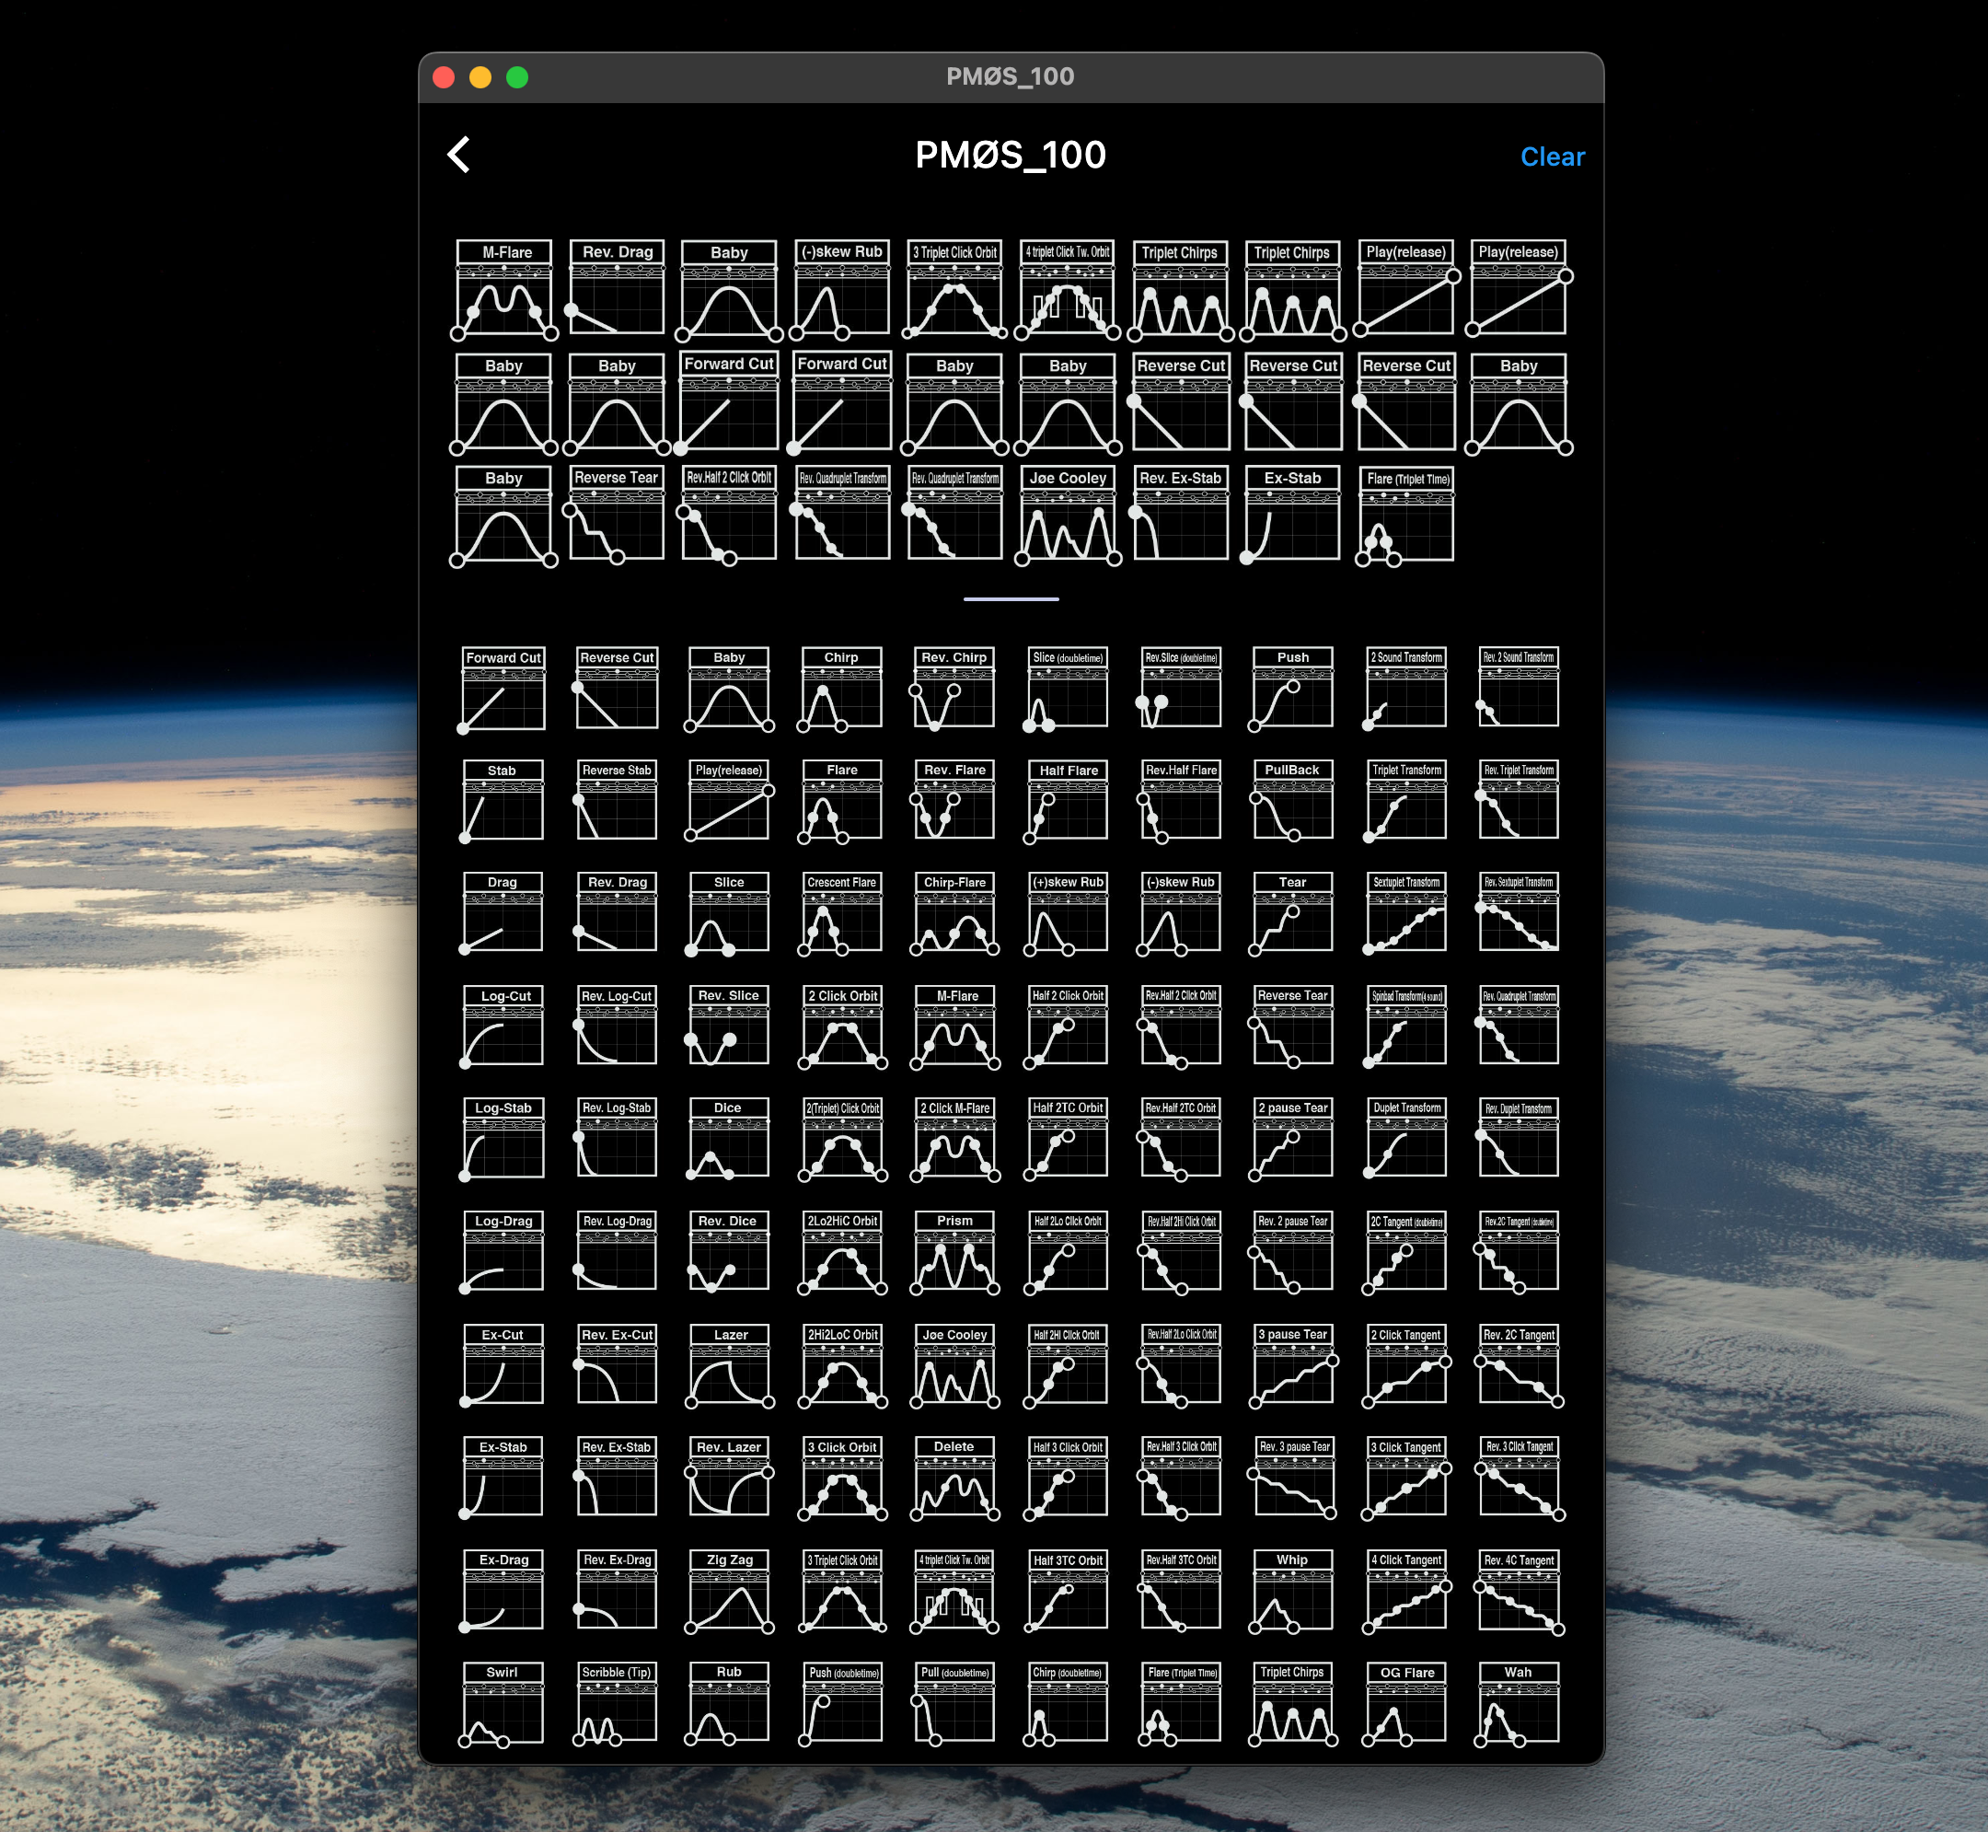Go back with the left chevron arrow
This screenshot has width=1988, height=1832.
point(459,155)
